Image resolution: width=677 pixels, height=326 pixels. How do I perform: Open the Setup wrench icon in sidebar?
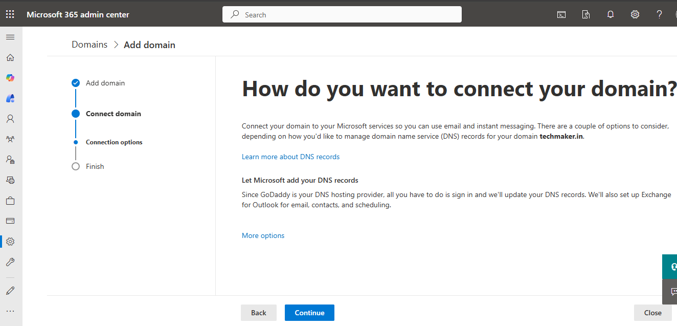(x=10, y=262)
